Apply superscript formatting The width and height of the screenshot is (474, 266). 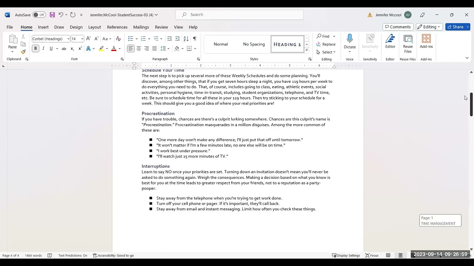pyautogui.click(x=80, y=49)
